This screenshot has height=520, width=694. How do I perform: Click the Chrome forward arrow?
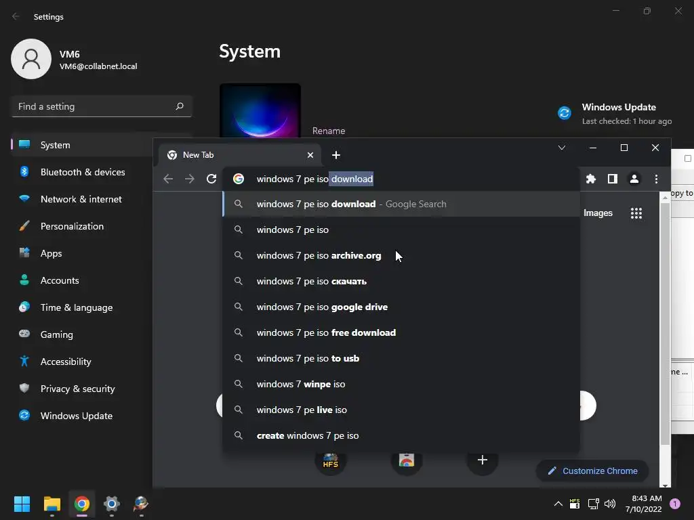(x=190, y=179)
